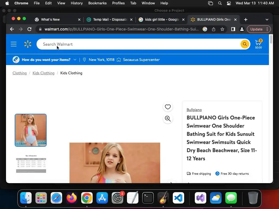Open Spotlight search in the menu bar

[220, 3]
